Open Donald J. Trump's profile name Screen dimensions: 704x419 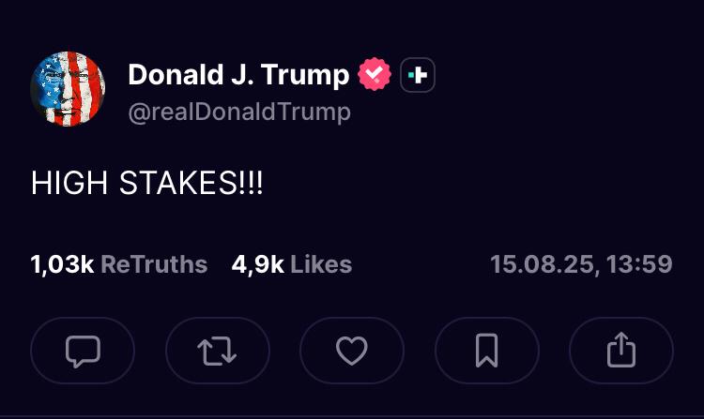238,75
